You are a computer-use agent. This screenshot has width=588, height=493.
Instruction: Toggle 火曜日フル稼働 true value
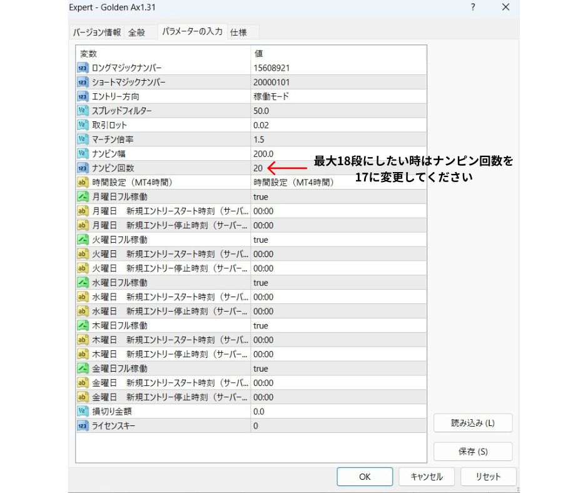click(261, 240)
